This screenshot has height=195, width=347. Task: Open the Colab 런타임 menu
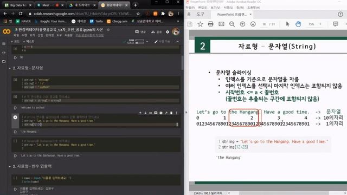50,35
